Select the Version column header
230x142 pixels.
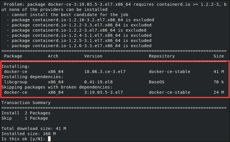(93, 56)
